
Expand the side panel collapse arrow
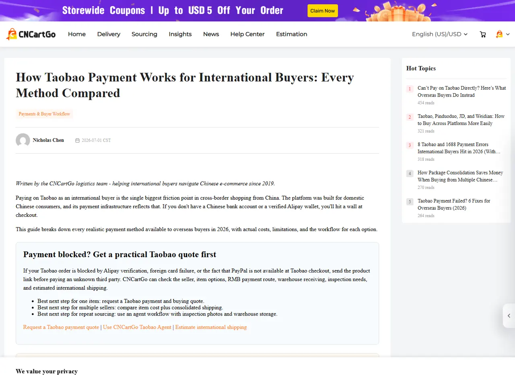(x=509, y=316)
